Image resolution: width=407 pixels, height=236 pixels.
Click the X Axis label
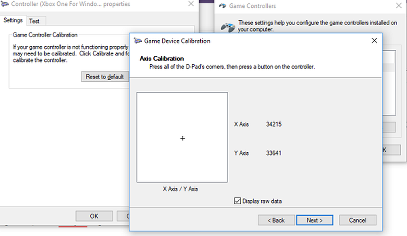(x=241, y=124)
